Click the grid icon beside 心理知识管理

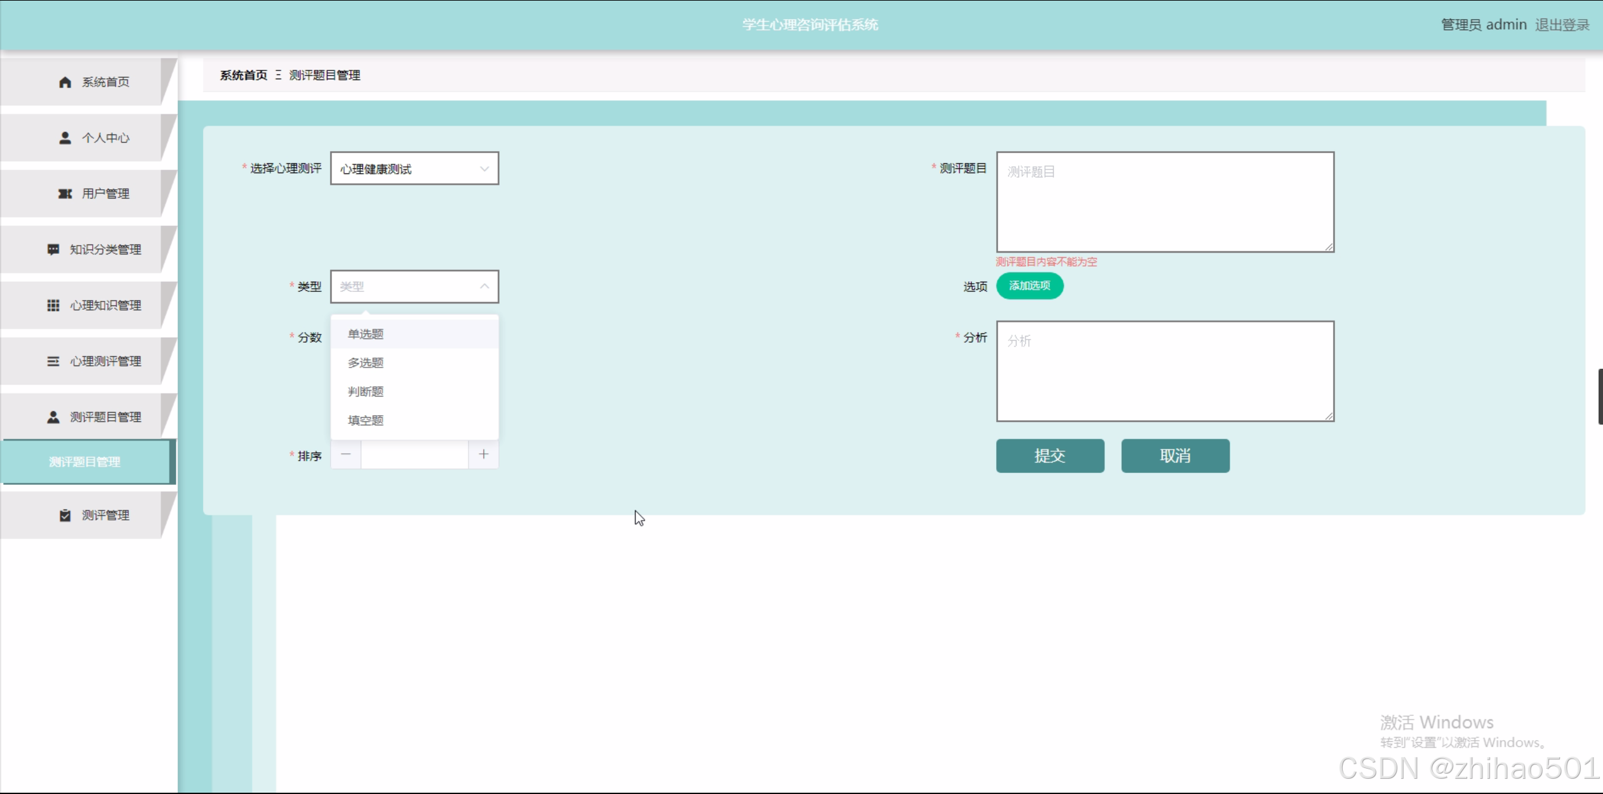coord(53,305)
